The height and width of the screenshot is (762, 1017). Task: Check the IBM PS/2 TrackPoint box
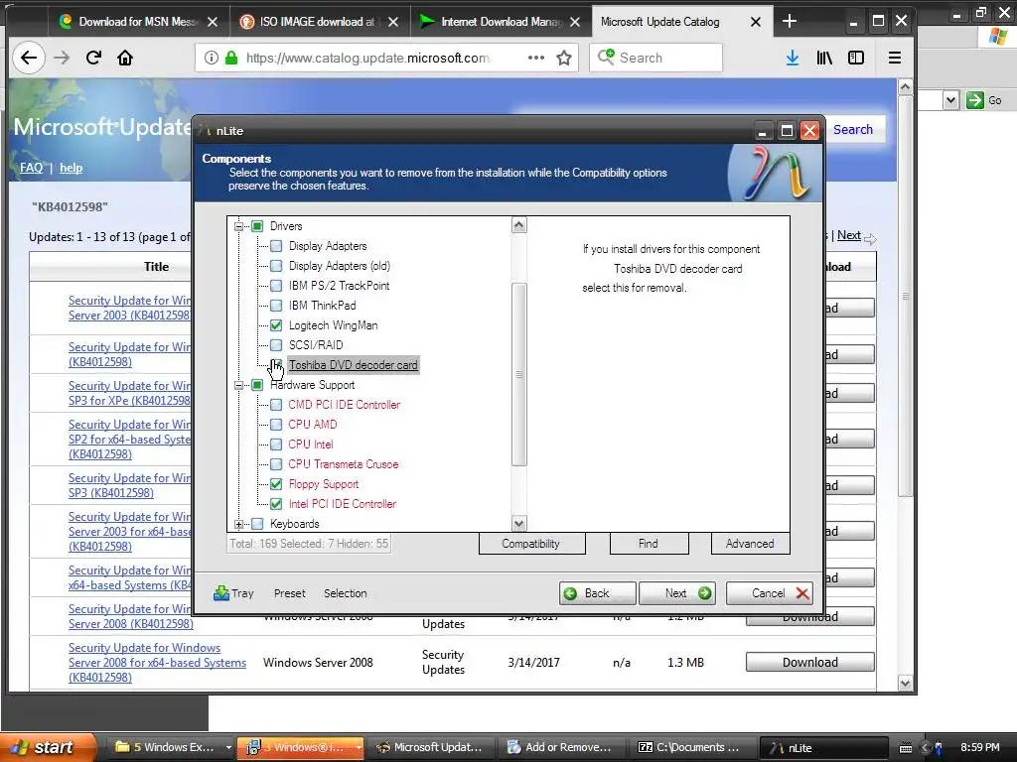pyautogui.click(x=276, y=286)
